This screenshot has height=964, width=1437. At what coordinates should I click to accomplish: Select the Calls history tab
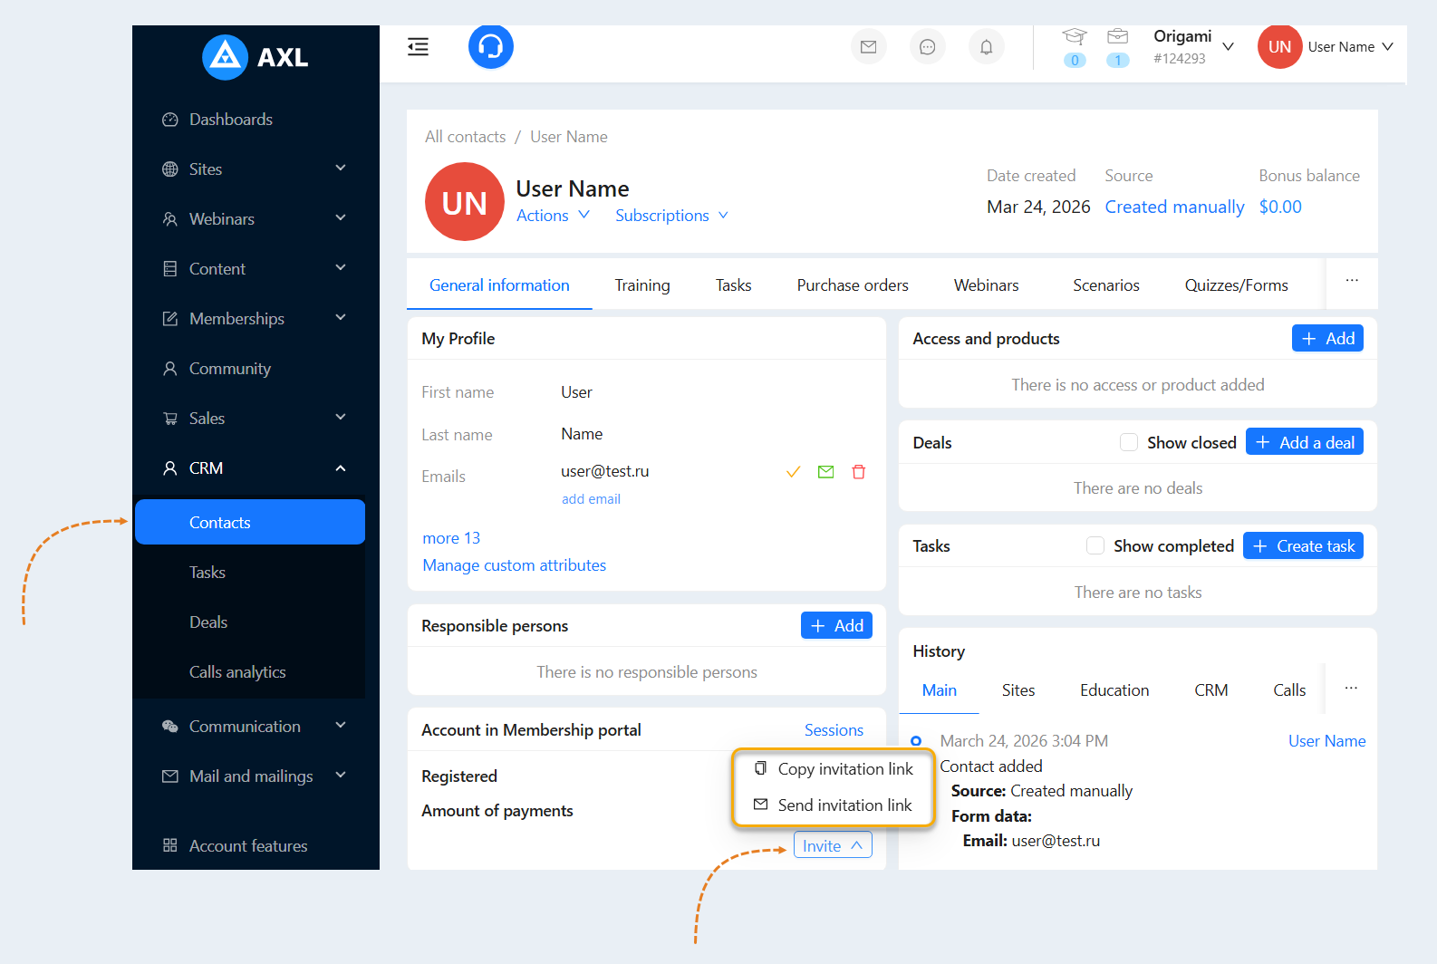pos(1289,690)
